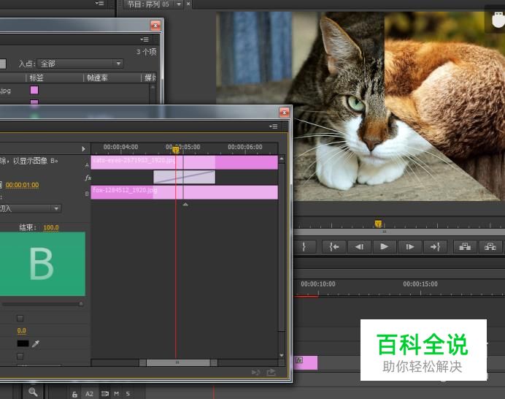
Task: Click the fx badge on timeline clip
Action: pos(299,360)
